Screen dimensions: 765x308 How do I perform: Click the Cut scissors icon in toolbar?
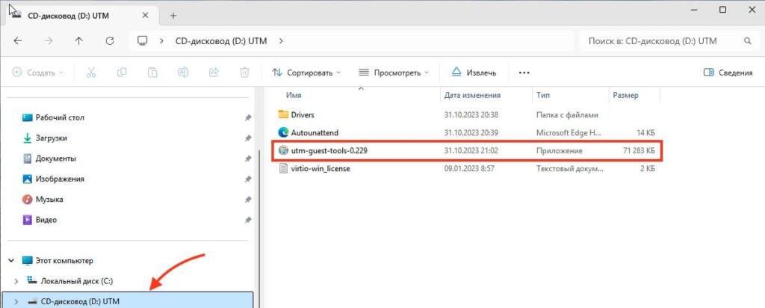point(91,73)
